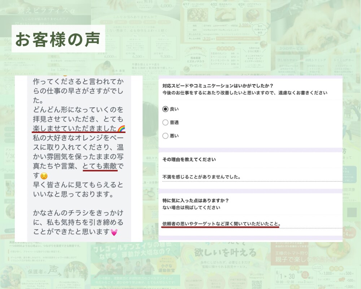Viewport: 361px width, 289px height.
Task: Click the question text 対応スピードやコミュニケーションはいかがでしたか？
Action: pyautogui.click(x=218, y=86)
